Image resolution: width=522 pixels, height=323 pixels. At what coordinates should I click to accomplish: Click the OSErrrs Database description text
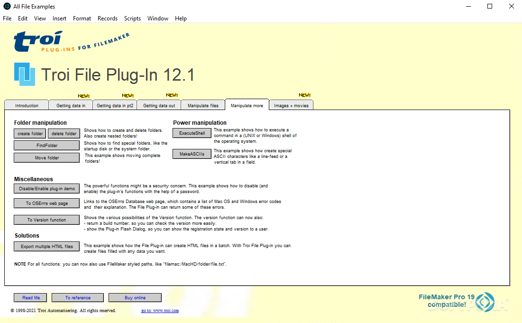click(183, 204)
